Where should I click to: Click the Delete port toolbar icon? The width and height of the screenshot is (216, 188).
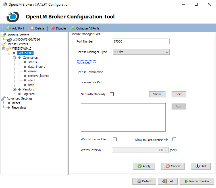click(32, 28)
